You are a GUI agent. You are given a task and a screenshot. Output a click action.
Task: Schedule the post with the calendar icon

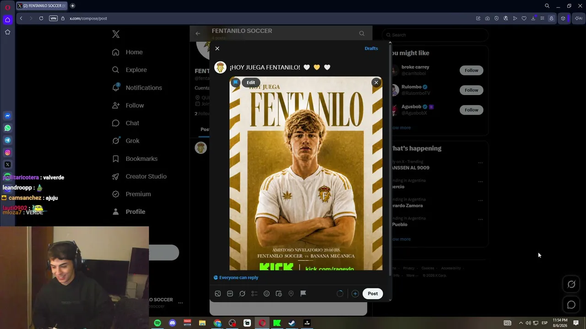[279, 294]
